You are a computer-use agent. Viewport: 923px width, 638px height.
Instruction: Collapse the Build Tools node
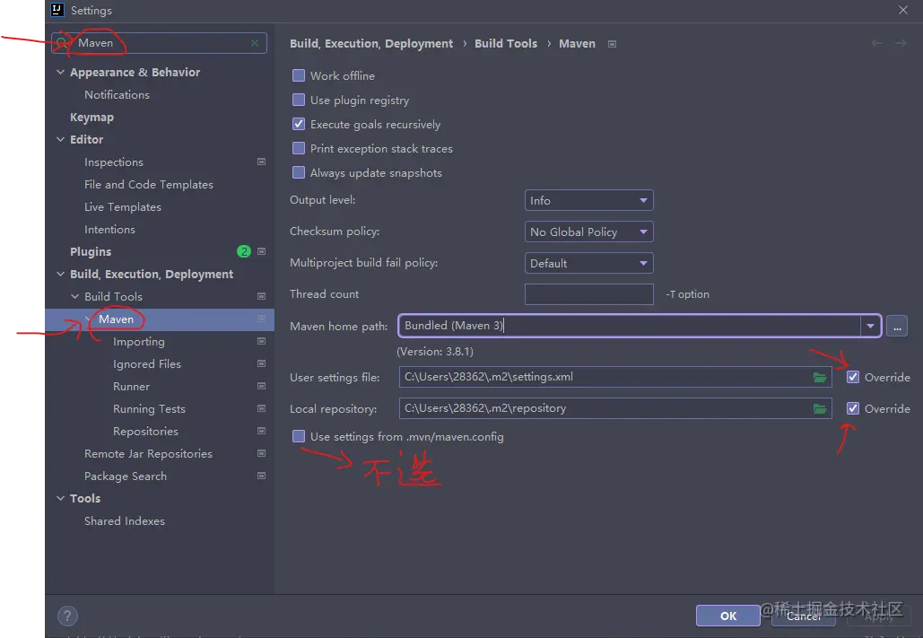74,296
